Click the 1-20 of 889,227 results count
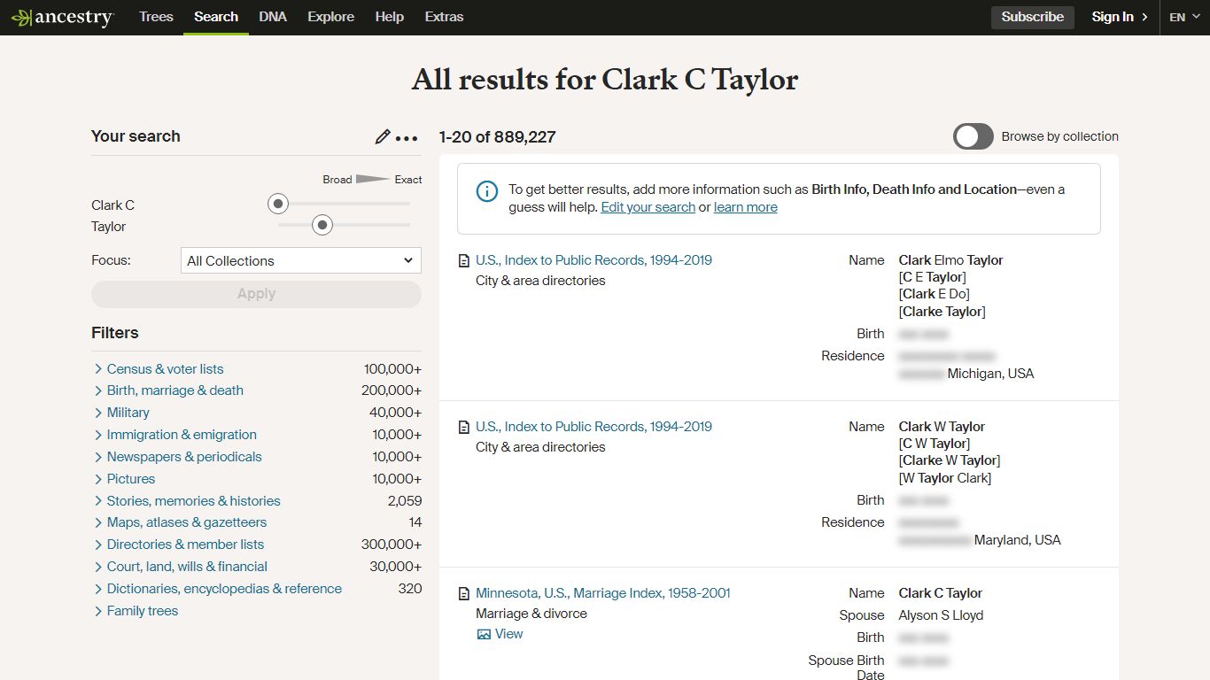This screenshot has height=680, width=1210. point(498,137)
